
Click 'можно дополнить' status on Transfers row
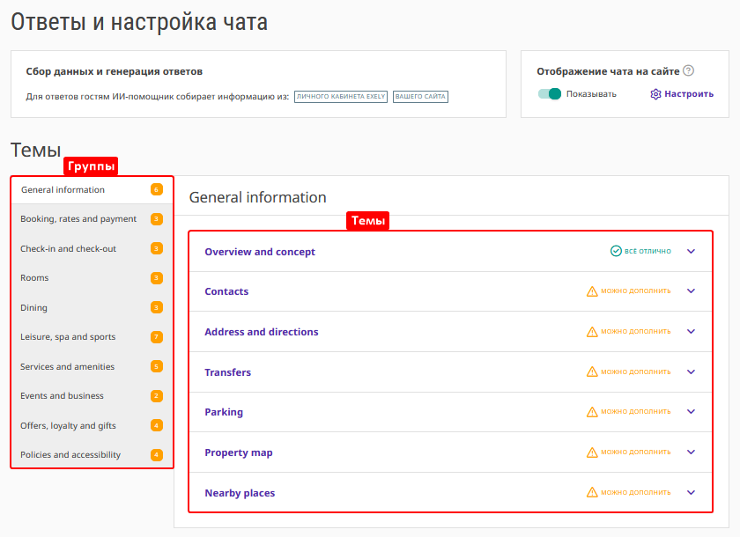click(x=636, y=372)
